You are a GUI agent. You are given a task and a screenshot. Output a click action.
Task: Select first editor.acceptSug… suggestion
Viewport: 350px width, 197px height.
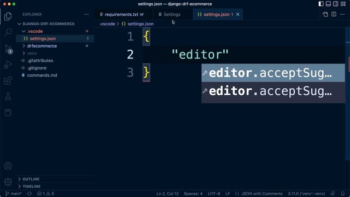click(273, 73)
